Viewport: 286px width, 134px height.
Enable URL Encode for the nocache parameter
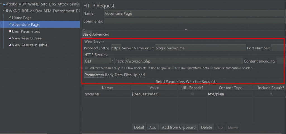[192, 94]
